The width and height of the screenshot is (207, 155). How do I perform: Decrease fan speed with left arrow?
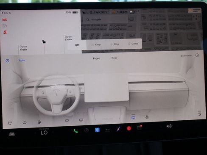point(95,119)
